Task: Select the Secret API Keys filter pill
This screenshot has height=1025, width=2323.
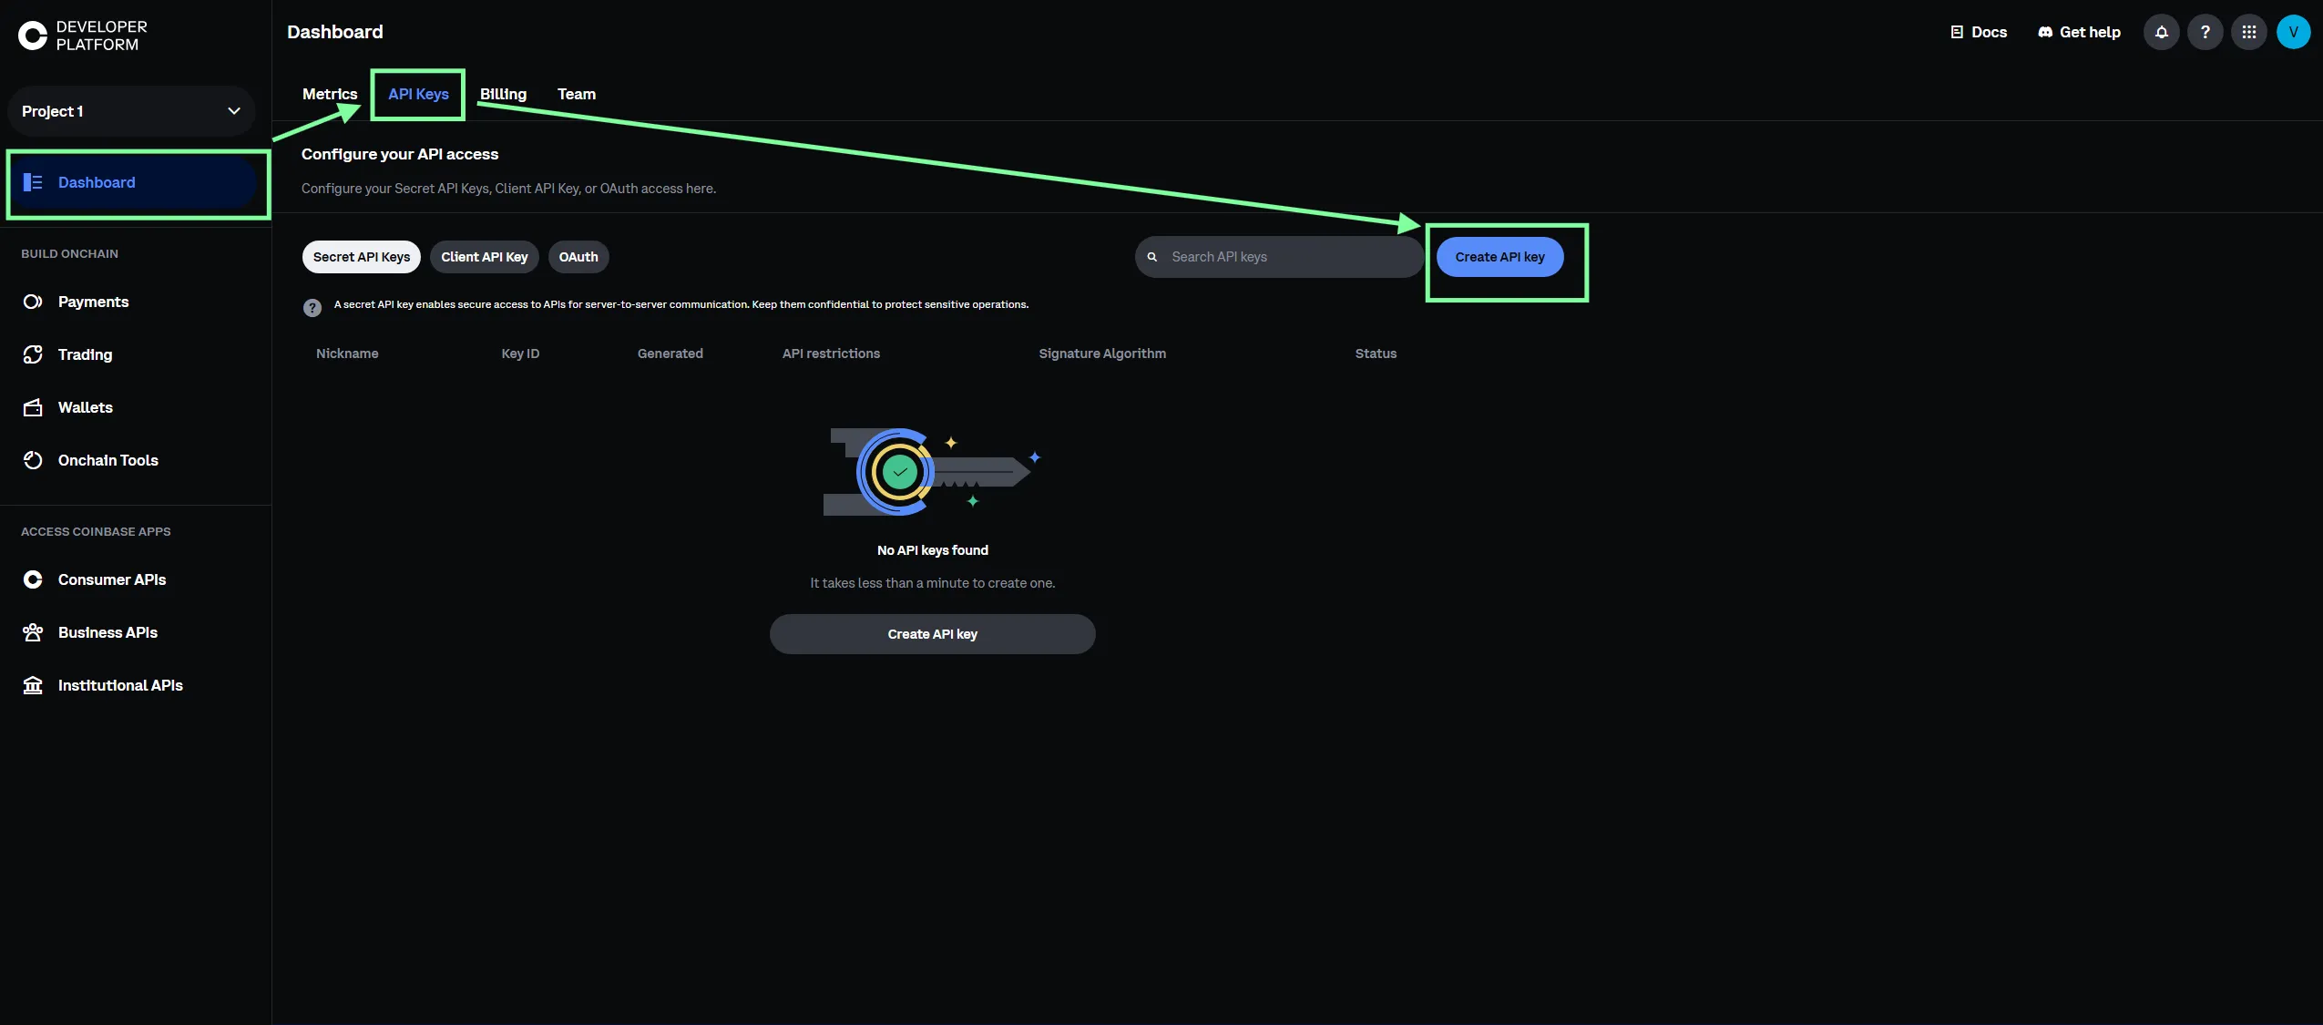Action: tap(362, 257)
